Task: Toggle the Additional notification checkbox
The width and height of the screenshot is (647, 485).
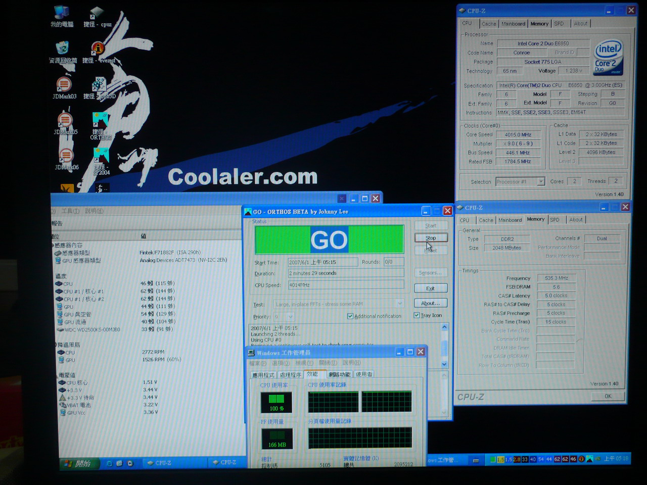Action: (350, 316)
